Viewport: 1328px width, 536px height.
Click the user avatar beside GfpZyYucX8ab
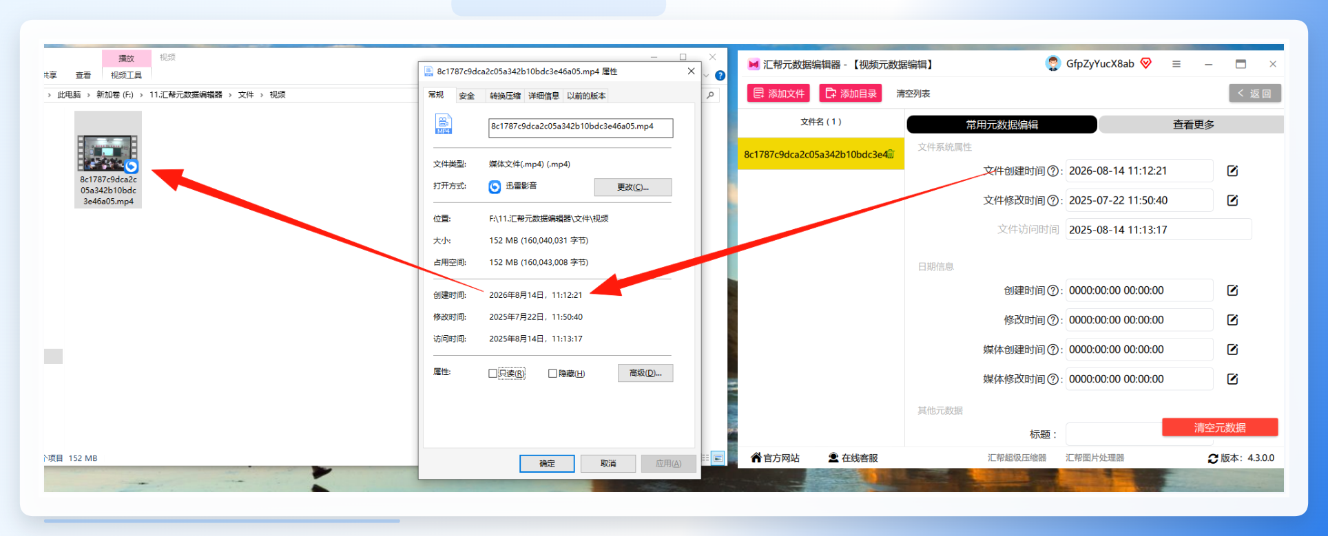pos(1052,64)
